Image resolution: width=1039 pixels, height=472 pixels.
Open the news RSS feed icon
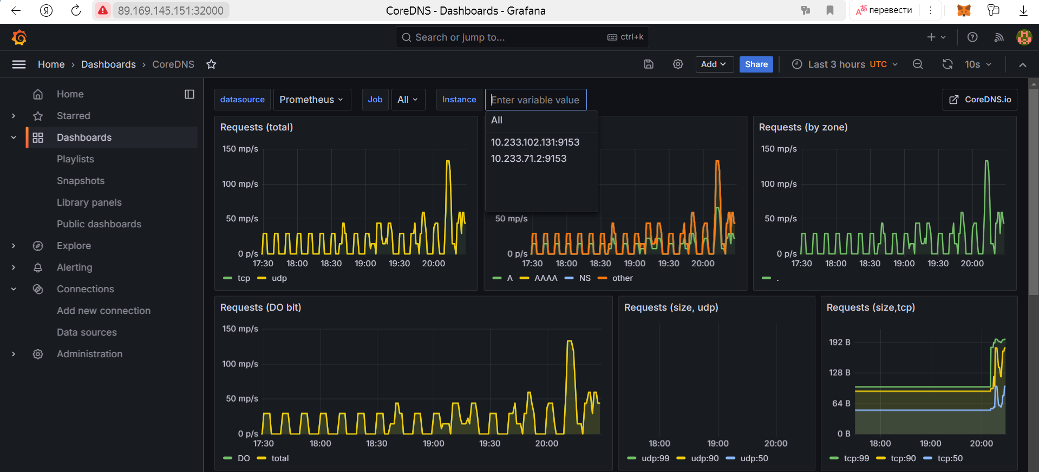point(999,37)
